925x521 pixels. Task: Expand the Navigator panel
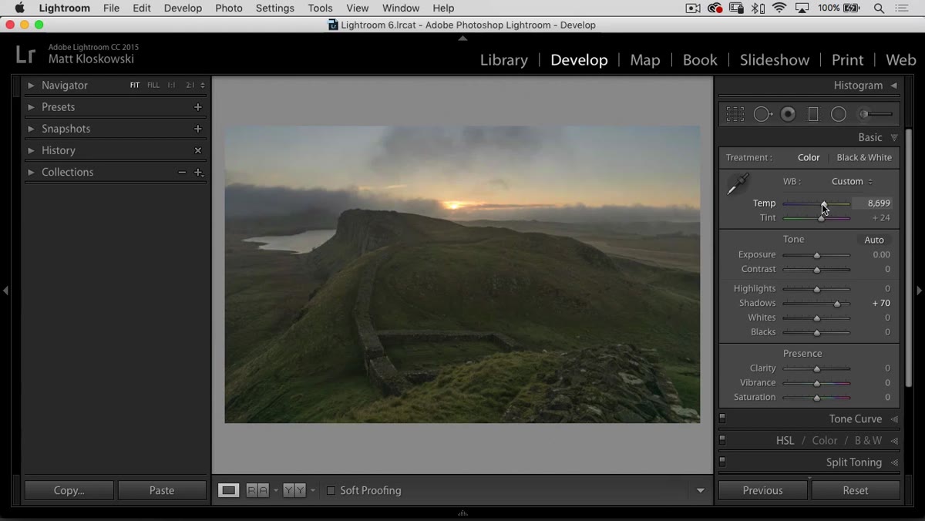pos(31,86)
